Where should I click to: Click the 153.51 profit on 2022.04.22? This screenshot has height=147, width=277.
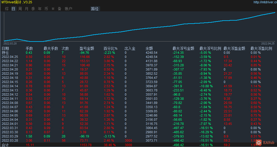85,61
